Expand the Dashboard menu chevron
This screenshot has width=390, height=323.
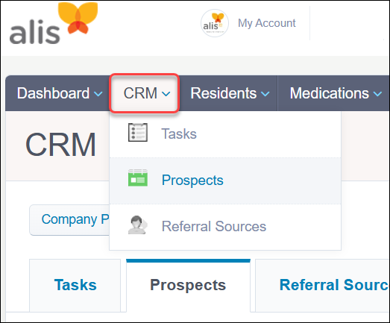pyautogui.click(x=98, y=94)
